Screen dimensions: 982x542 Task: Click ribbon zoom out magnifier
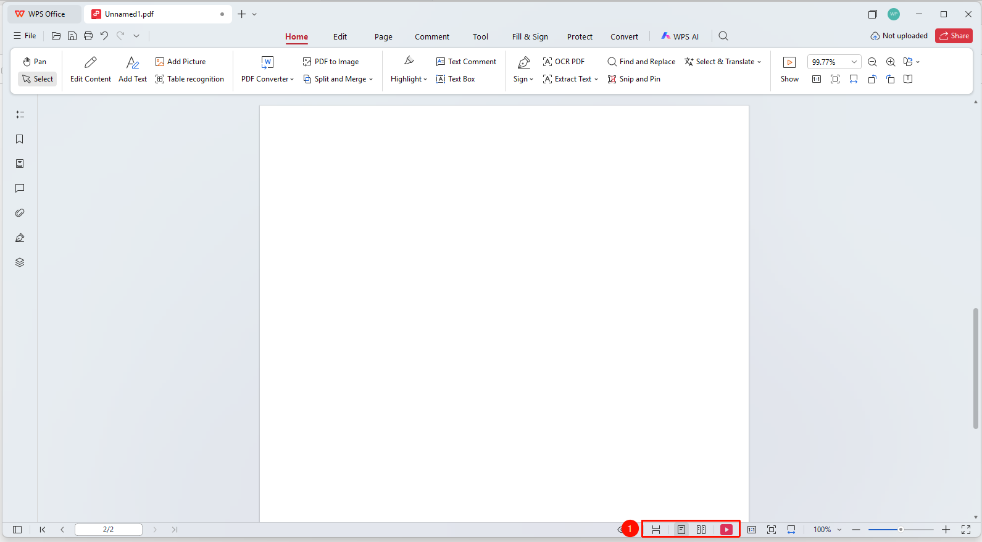coord(872,62)
